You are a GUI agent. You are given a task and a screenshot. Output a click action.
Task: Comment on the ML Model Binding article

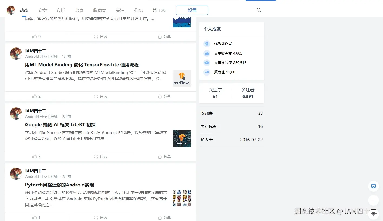100,96
